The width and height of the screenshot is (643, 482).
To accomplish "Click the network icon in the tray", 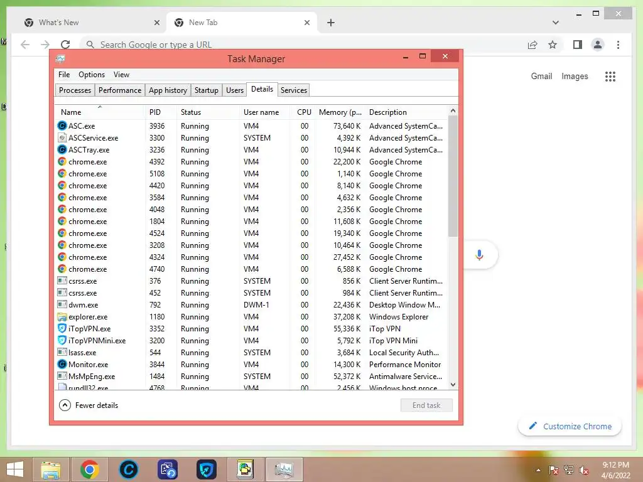I will pos(569,470).
